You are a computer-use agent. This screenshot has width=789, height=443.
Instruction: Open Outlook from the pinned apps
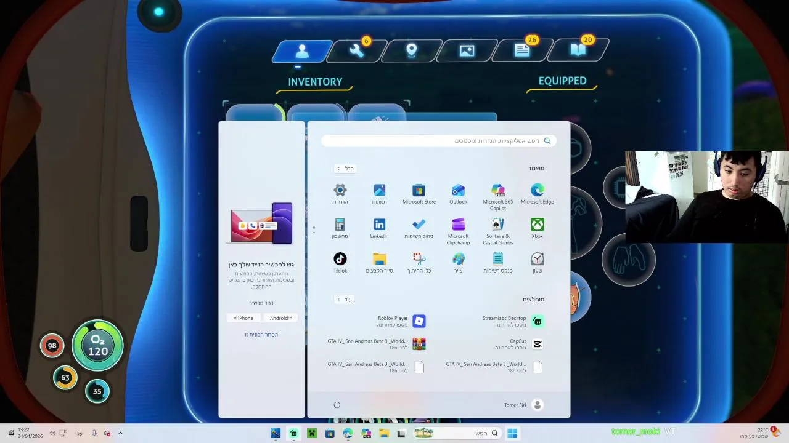(458, 194)
